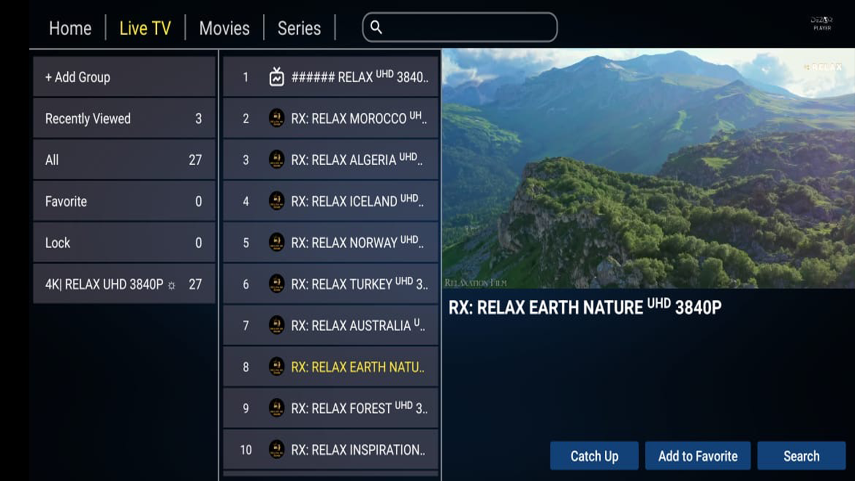
Task: Click the logo next to RX: RELAX TURKEY
Action: point(277,284)
